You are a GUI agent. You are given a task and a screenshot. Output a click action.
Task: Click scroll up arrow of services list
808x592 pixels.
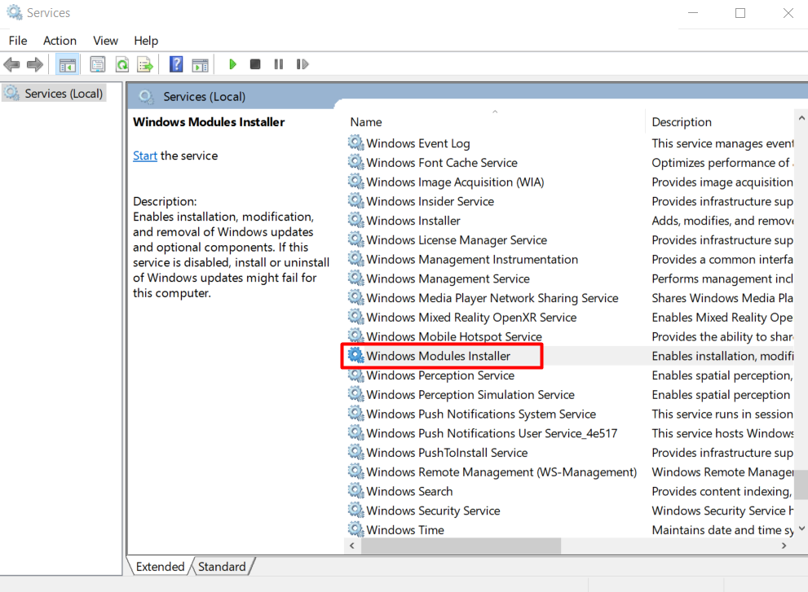tap(801, 118)
